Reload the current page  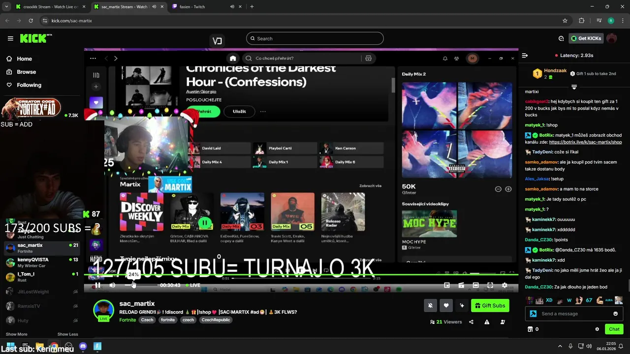[x=31, y=21]
